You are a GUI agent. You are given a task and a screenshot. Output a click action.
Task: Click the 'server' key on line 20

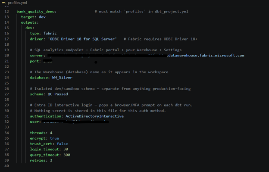(37, 55)
